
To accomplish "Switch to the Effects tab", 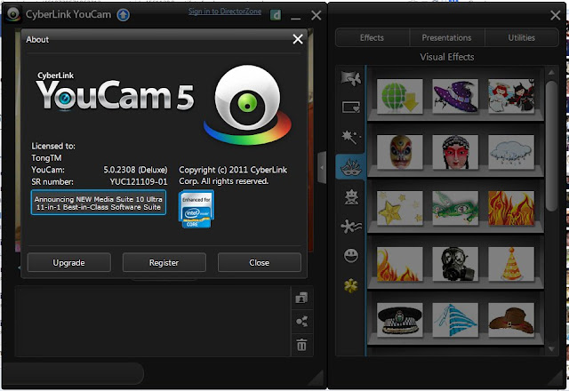I will pyautogui.click(x=372, y=37).
